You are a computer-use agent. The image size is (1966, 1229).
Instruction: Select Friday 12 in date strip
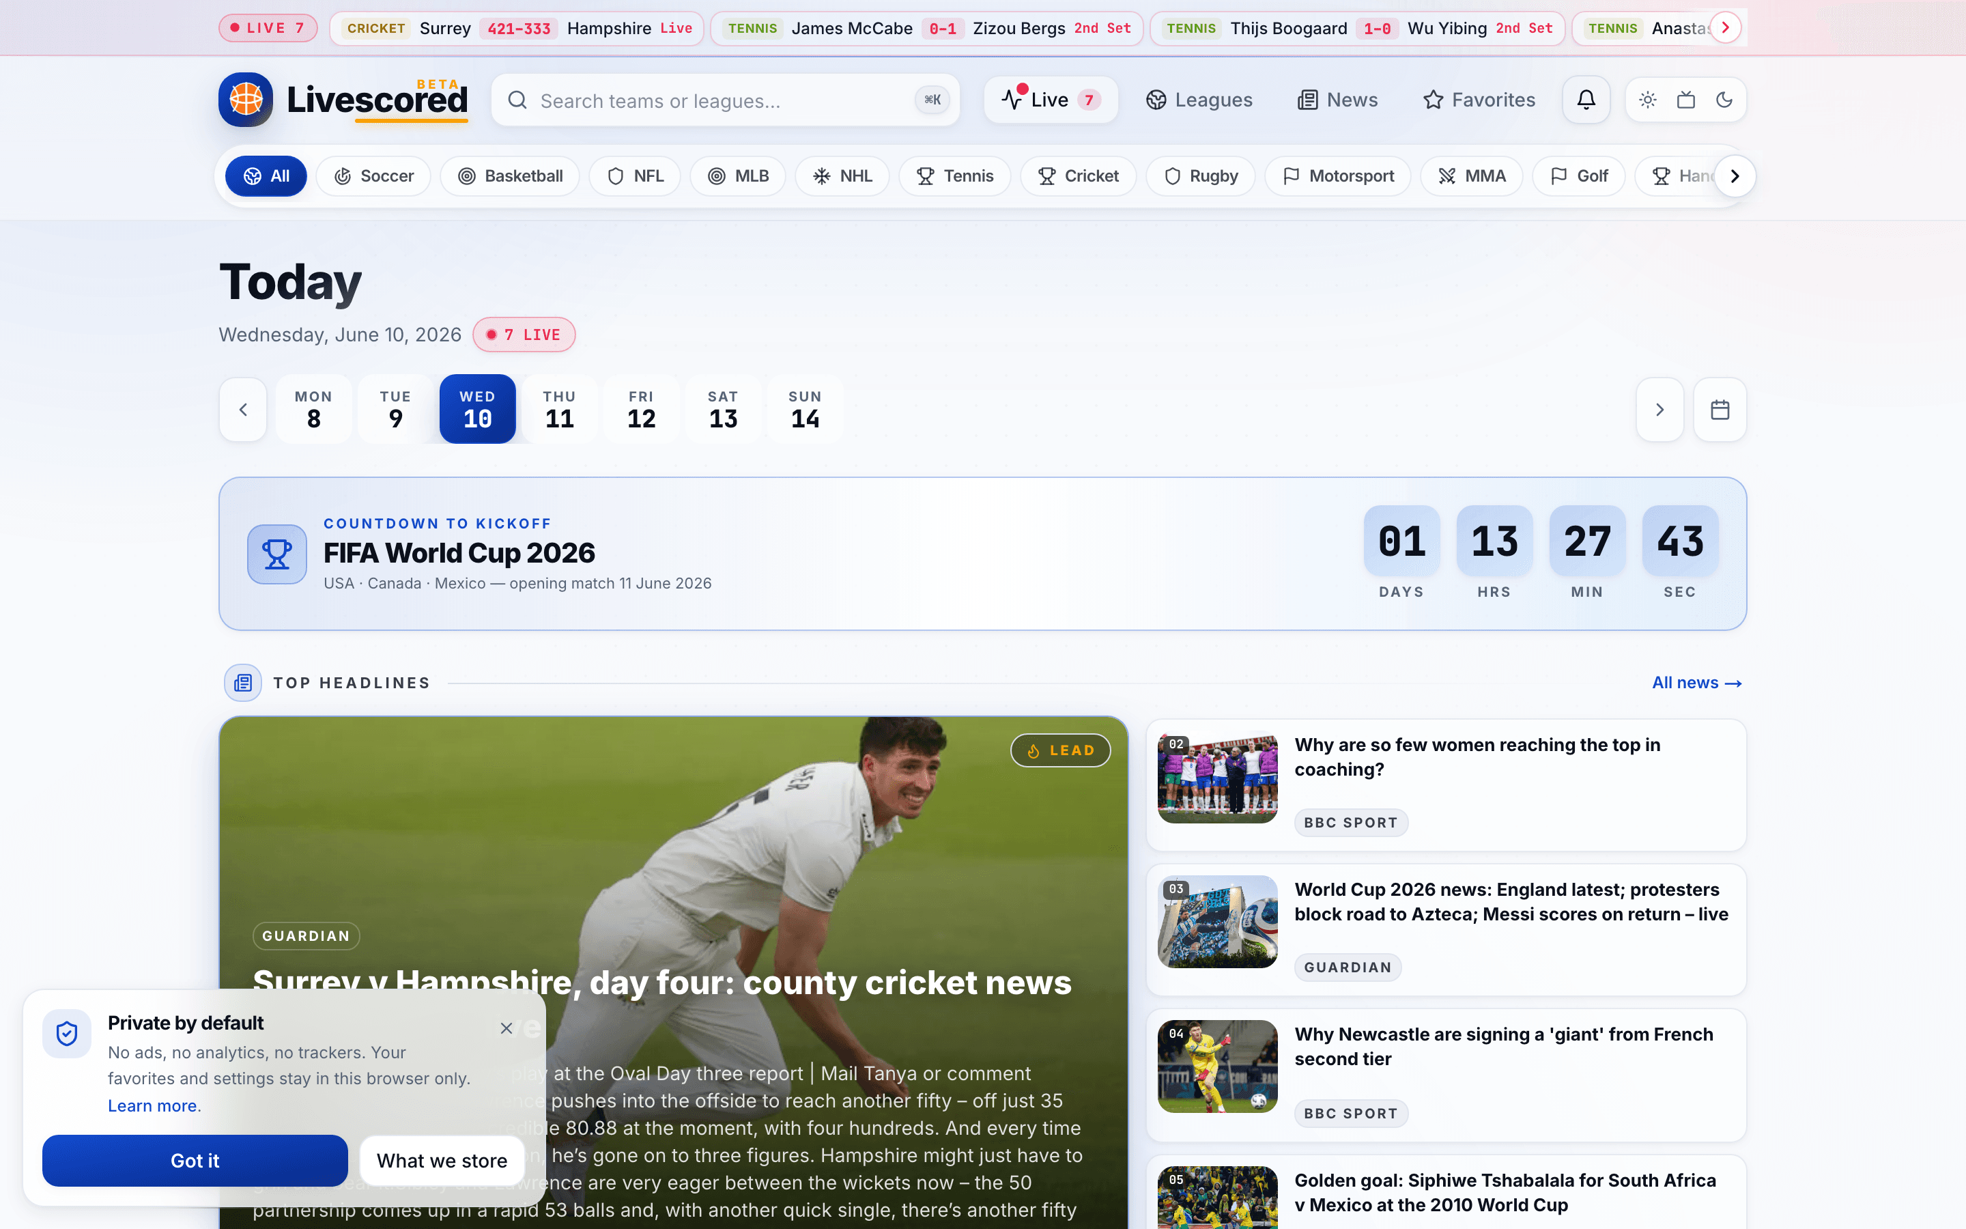(642, 409)
